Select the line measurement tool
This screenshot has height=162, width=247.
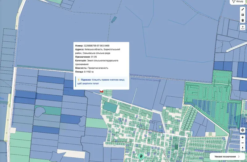243,10
